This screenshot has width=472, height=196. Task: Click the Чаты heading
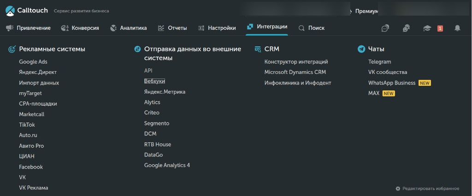(x=376, y=49)
